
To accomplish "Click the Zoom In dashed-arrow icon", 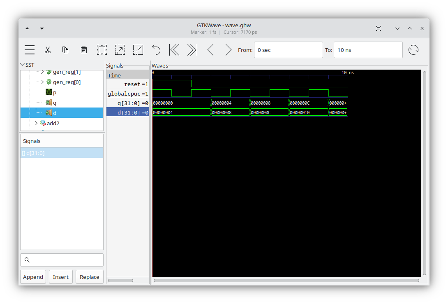I will 120,49.
